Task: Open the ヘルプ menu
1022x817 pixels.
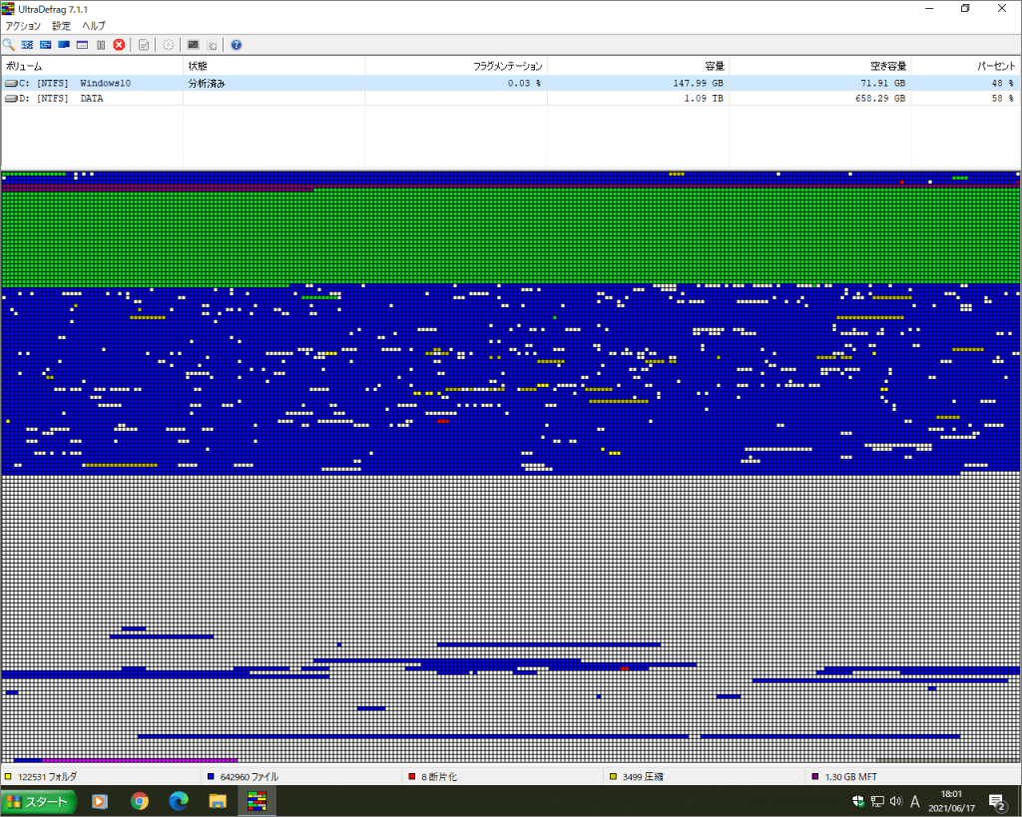Action: click(x=94, y=26)
